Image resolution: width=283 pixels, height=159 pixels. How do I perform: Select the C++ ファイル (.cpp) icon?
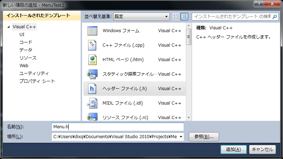pos(92,45)
